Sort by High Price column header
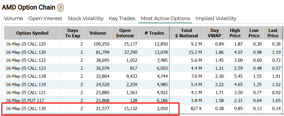Screen dimensions: 284x116 click(235, 33)
